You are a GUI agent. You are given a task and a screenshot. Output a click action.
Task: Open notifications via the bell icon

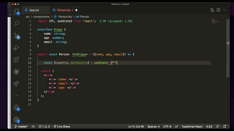(x=224, y=127)
